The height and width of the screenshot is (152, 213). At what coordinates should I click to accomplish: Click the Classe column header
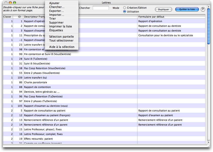[8, 17]
